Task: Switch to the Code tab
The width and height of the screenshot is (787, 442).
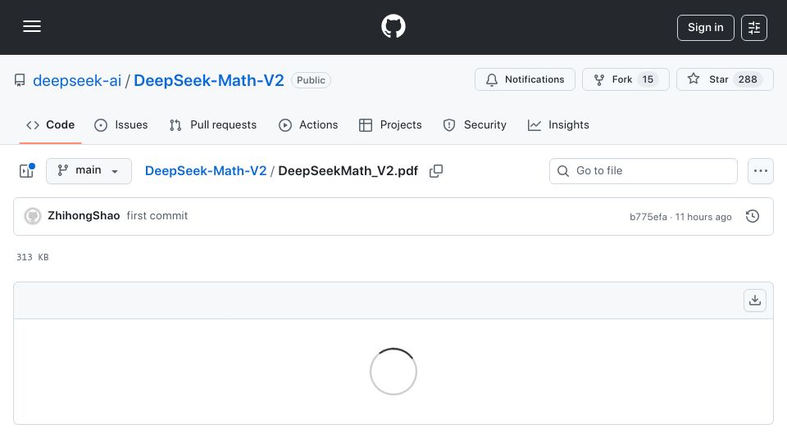Action: (50, 124)
